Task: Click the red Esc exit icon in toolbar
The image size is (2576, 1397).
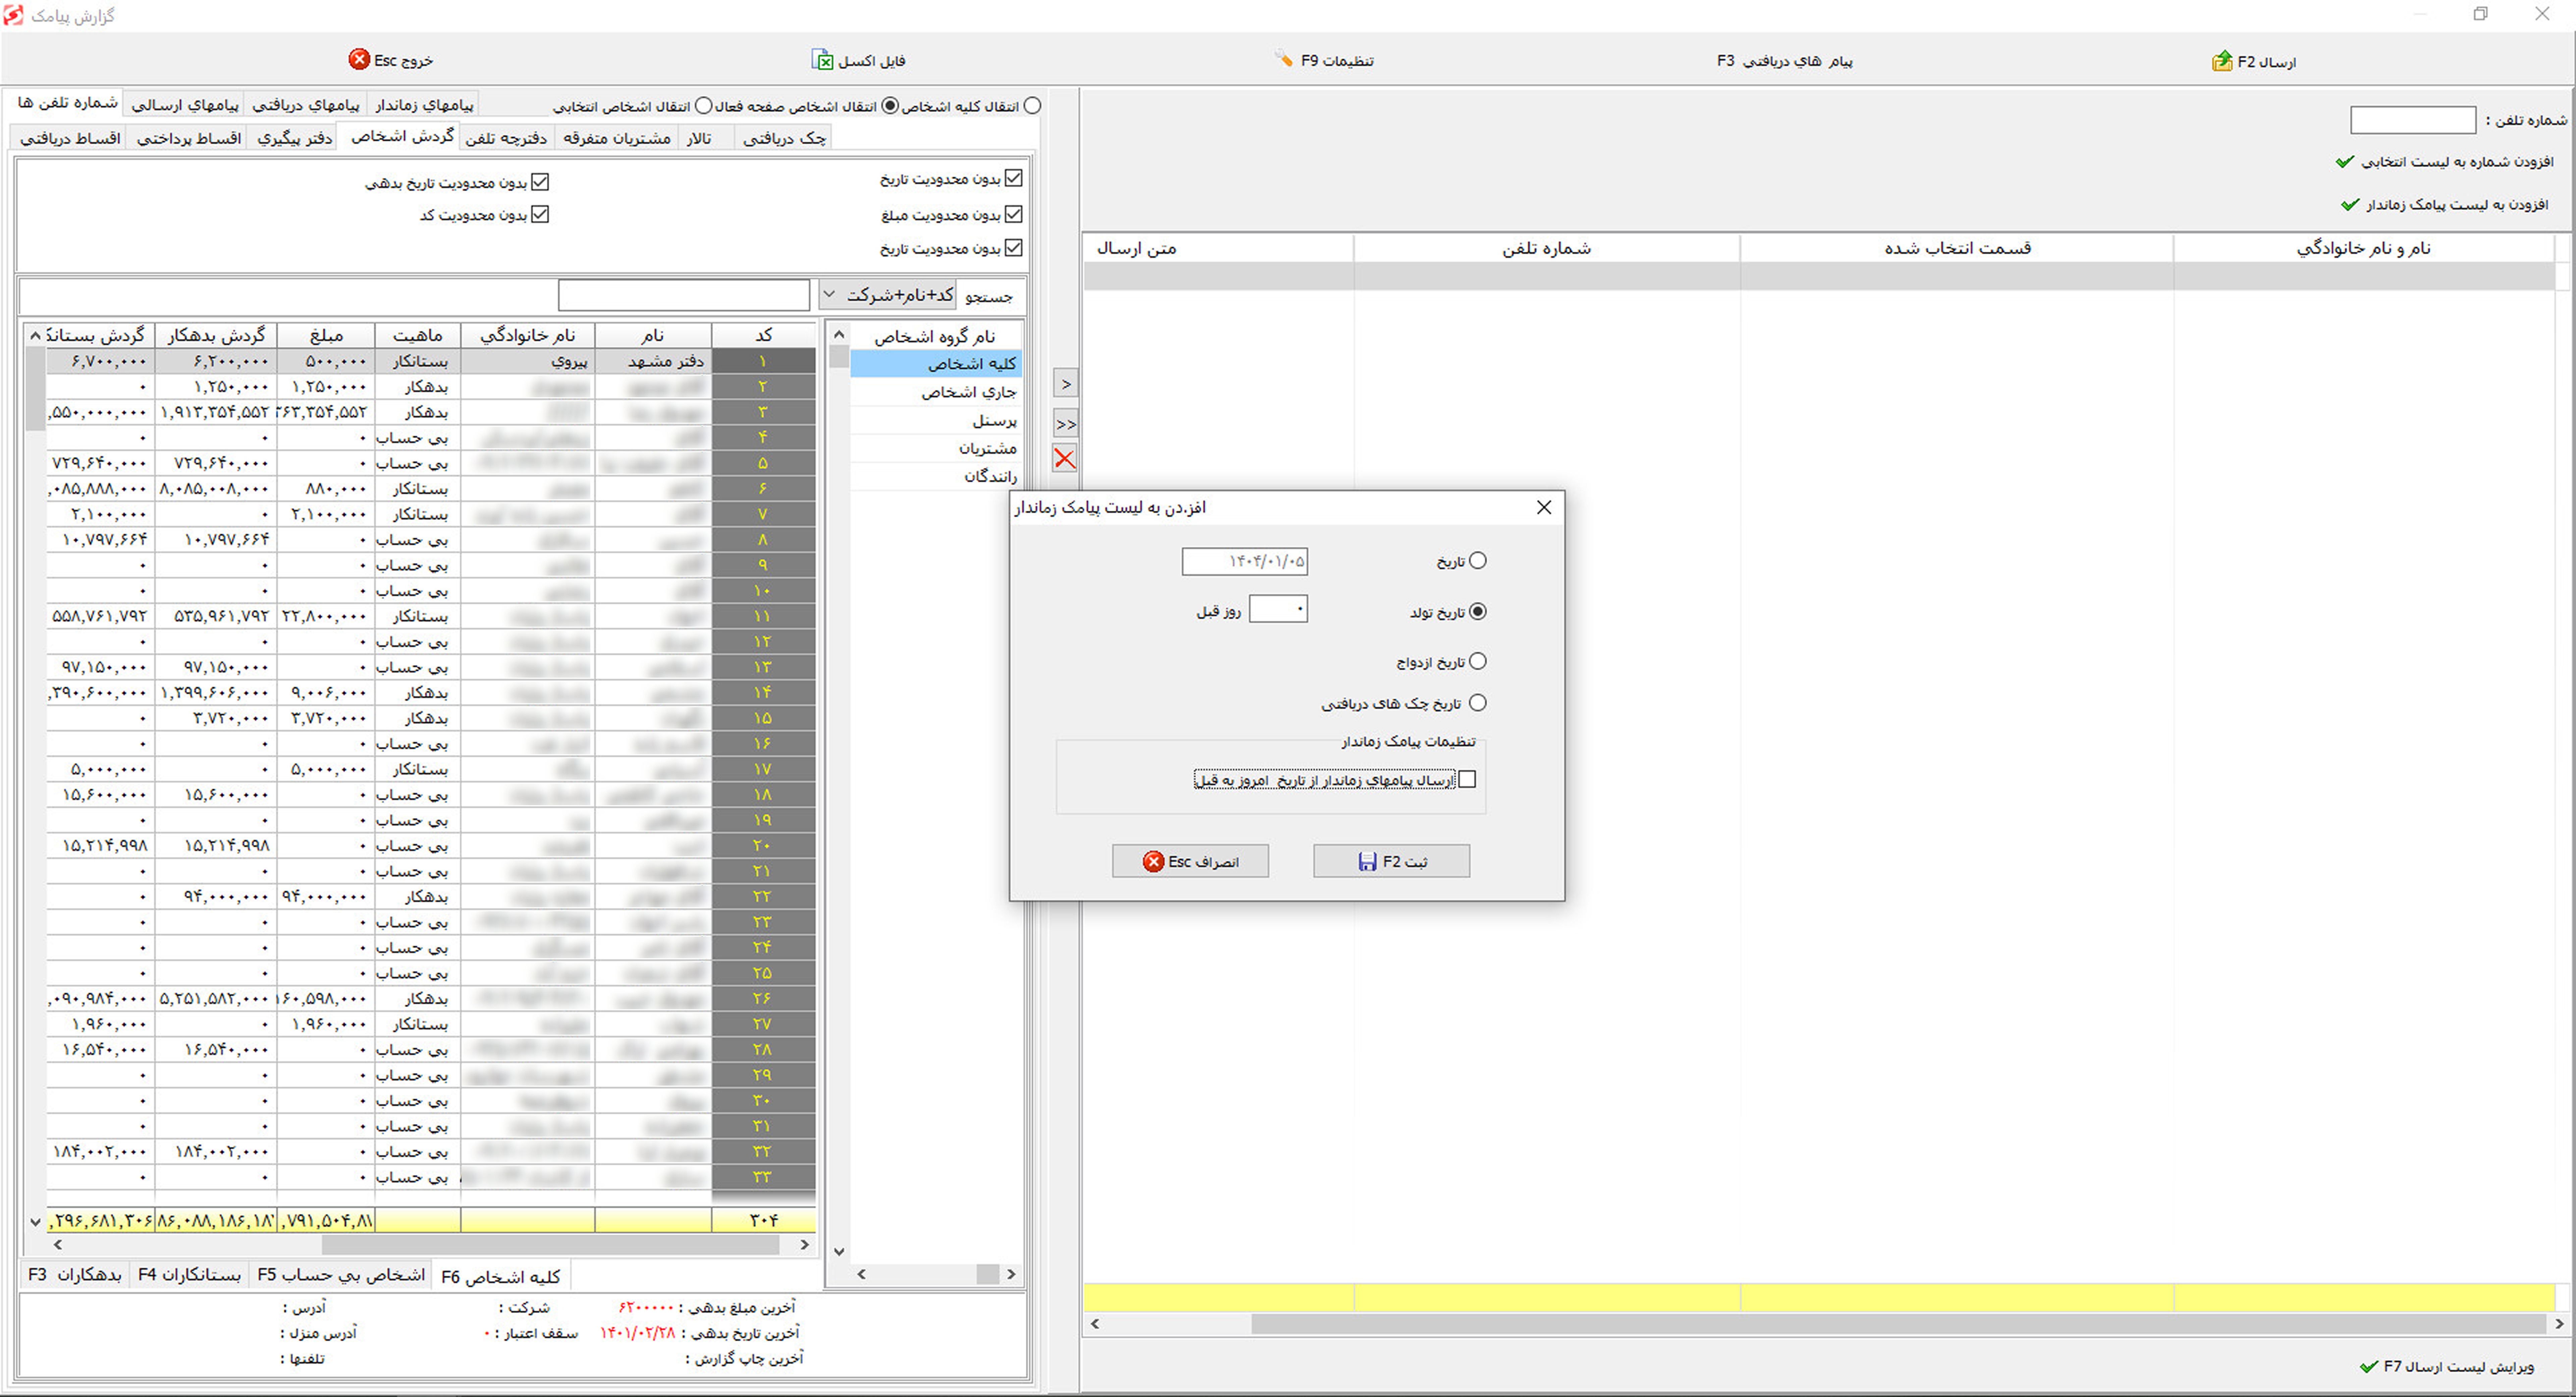Action: point(359,60)
